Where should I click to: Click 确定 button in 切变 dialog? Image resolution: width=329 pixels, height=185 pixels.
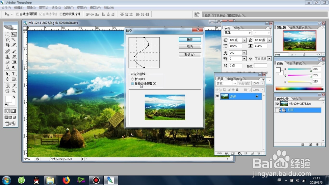click(x=190, y=40)
